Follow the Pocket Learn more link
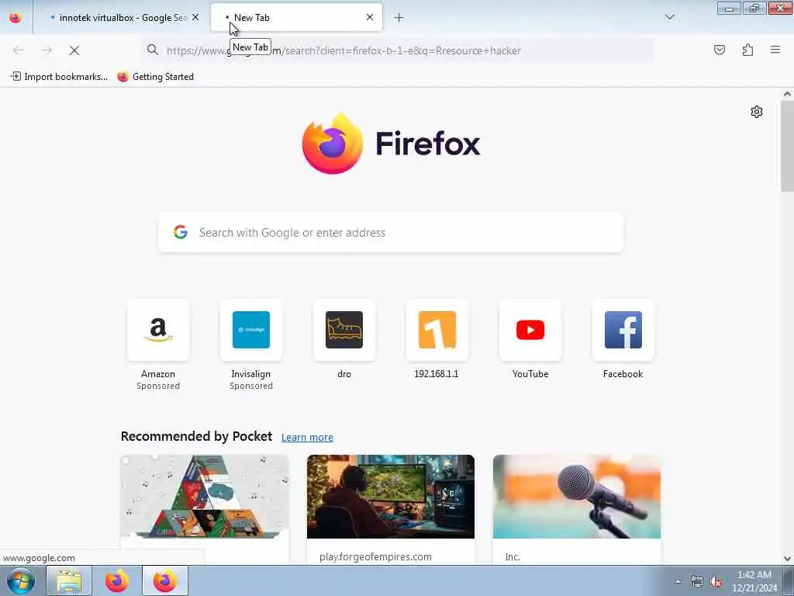This screenshot has width=794, height=596. point(307,438)
